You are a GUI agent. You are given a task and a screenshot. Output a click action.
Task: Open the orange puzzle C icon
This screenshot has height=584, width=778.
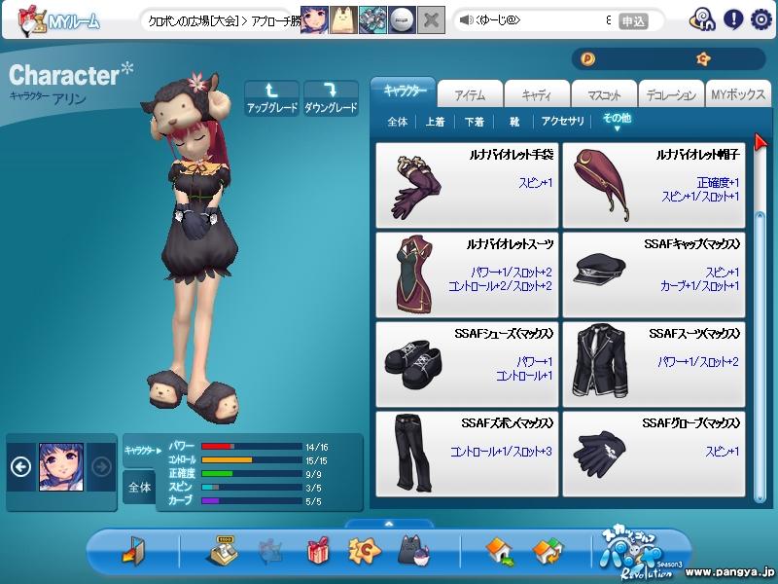[364, 551]
